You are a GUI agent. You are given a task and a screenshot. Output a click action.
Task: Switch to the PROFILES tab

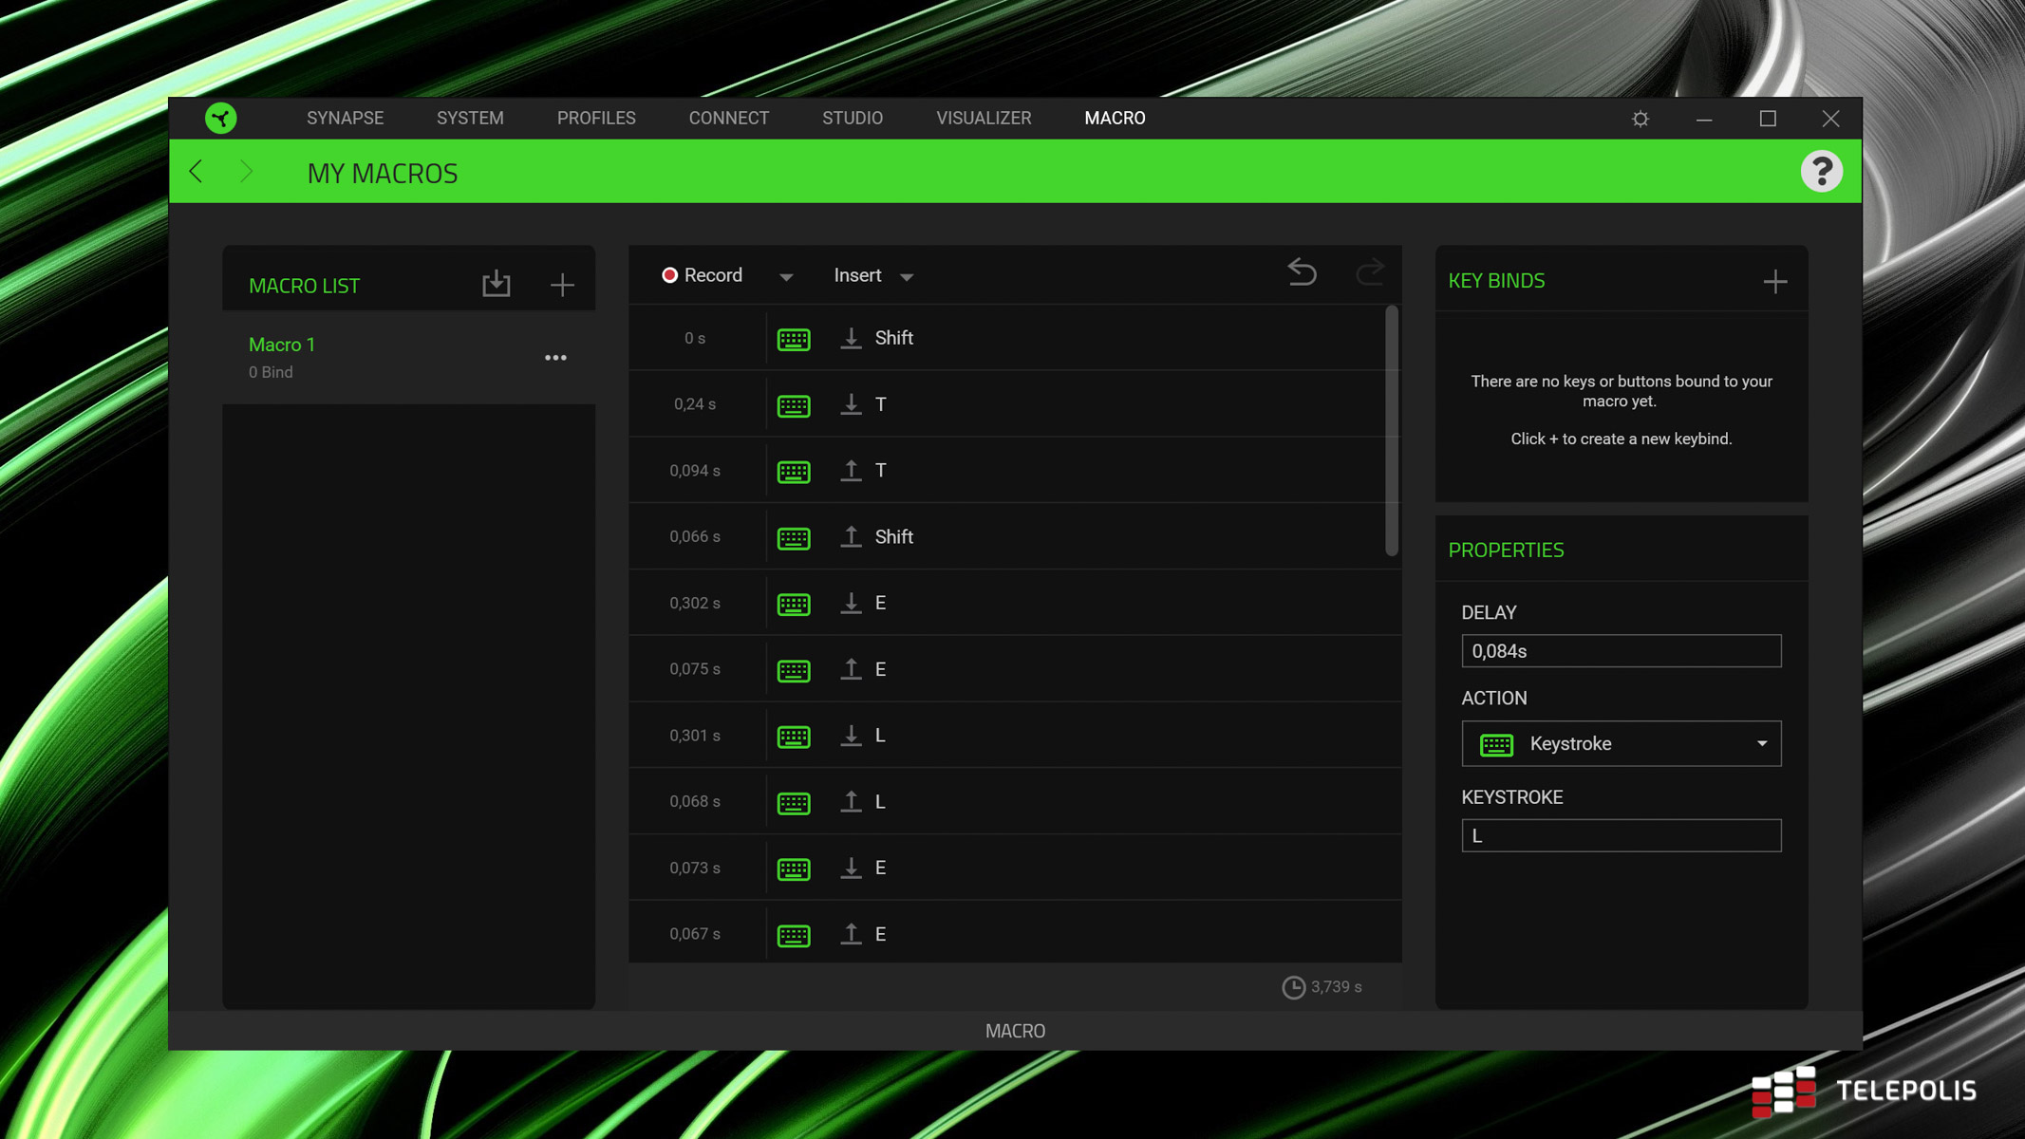[596, 118]
